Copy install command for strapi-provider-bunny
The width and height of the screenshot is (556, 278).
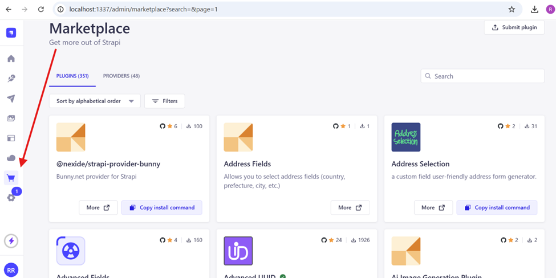pyautogui.click(x=161, y=207)
